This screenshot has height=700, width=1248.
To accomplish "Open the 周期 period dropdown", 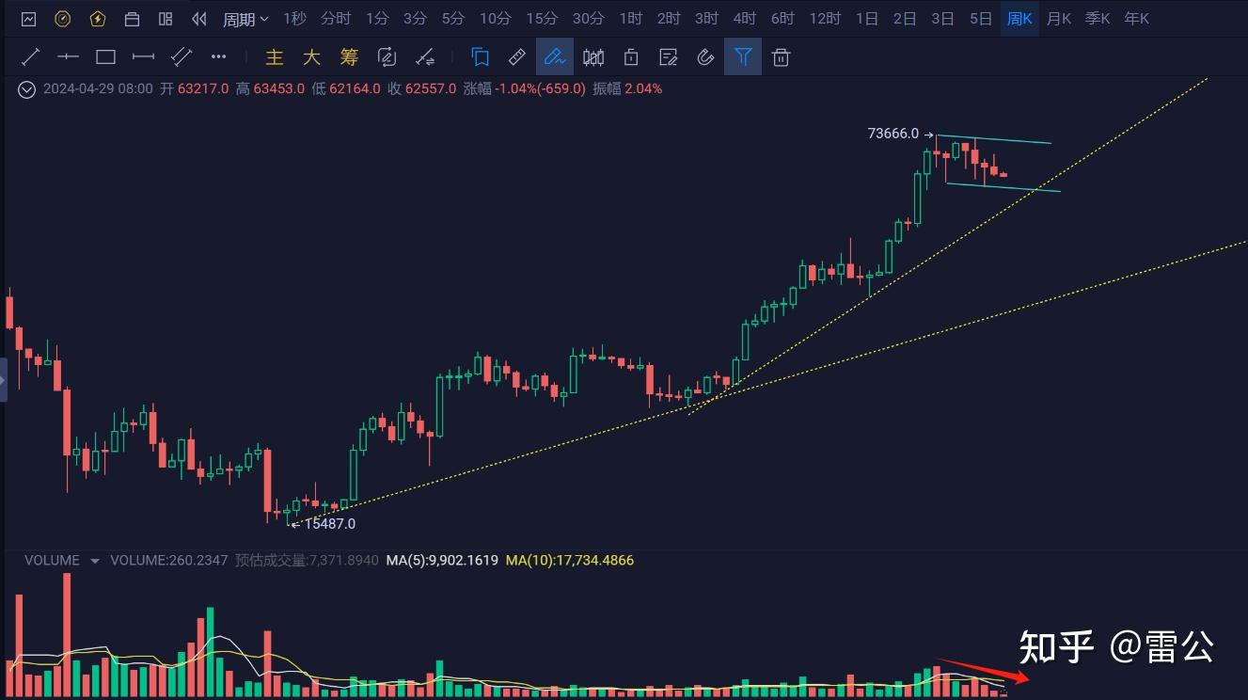I will pyautogui.click(x=245, y=19).
